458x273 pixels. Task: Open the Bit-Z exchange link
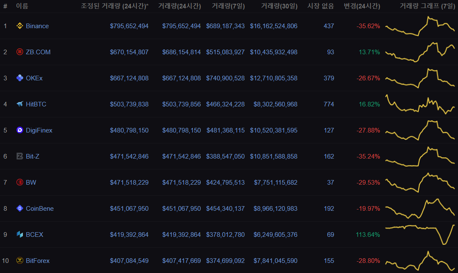(x=32, y=156)
